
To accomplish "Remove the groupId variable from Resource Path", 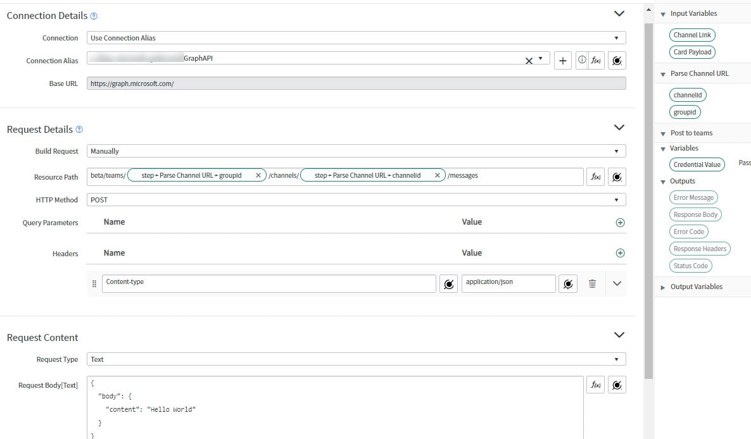I will [x=258, y=176].
